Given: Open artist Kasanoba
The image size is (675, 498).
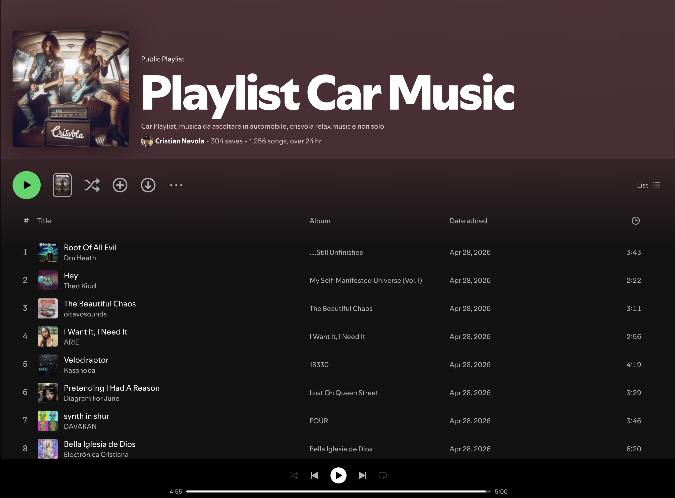Looking at the screenshot, I should pyautogui.click(x=79, y=370).
